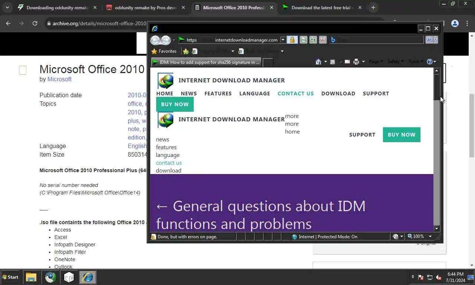The width and height of the screenshot is (475, 285).
Task: Click the Read Mail envelope icon in IE
Action: click(347, 62)
